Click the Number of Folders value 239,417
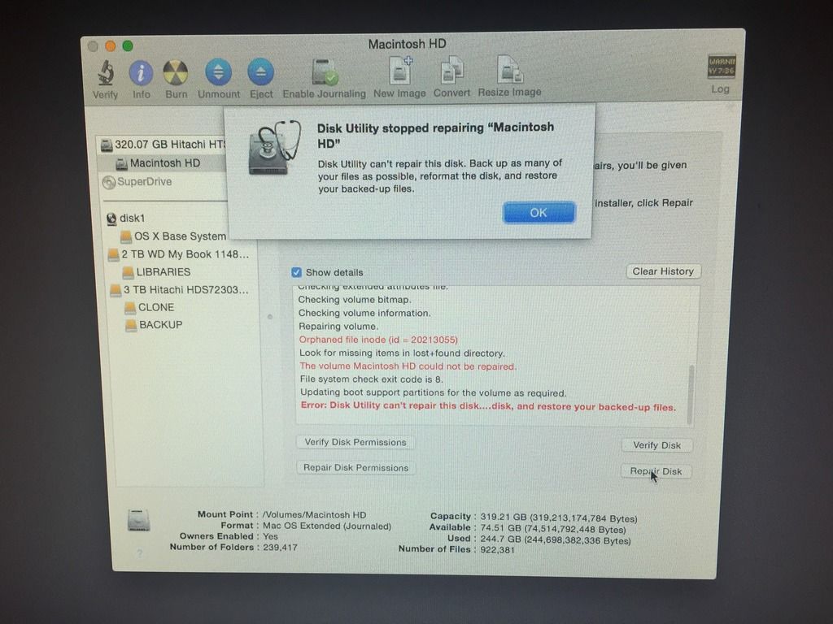The width and height of the screenshot is (833, 624). (280, 547)
